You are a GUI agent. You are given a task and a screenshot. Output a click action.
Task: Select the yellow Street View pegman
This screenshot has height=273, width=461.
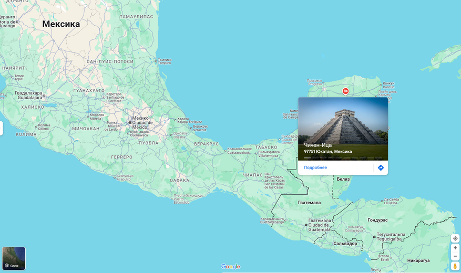coord(455,266)
